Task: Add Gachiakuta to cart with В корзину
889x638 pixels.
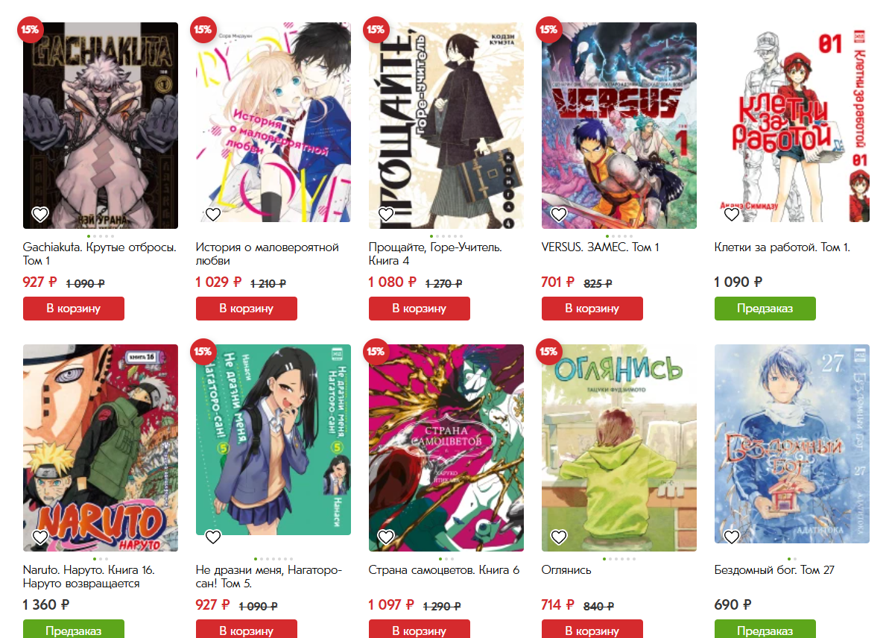Action: coord(74,309)
